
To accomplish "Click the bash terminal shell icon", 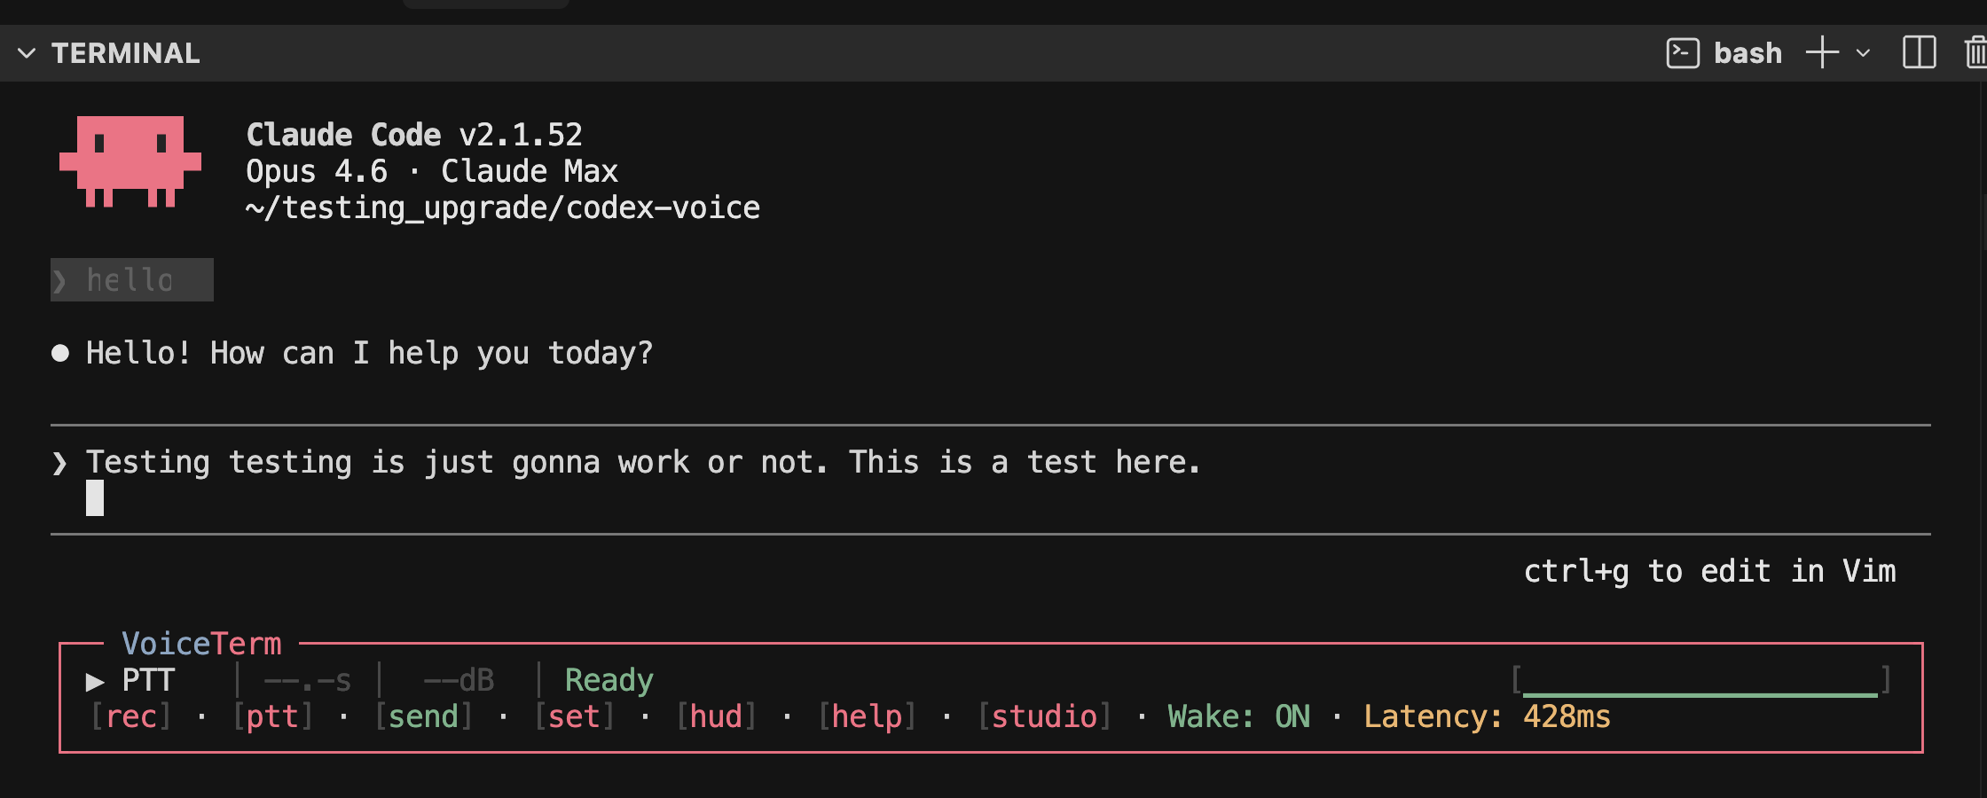I will click(x=1683, y=53).
